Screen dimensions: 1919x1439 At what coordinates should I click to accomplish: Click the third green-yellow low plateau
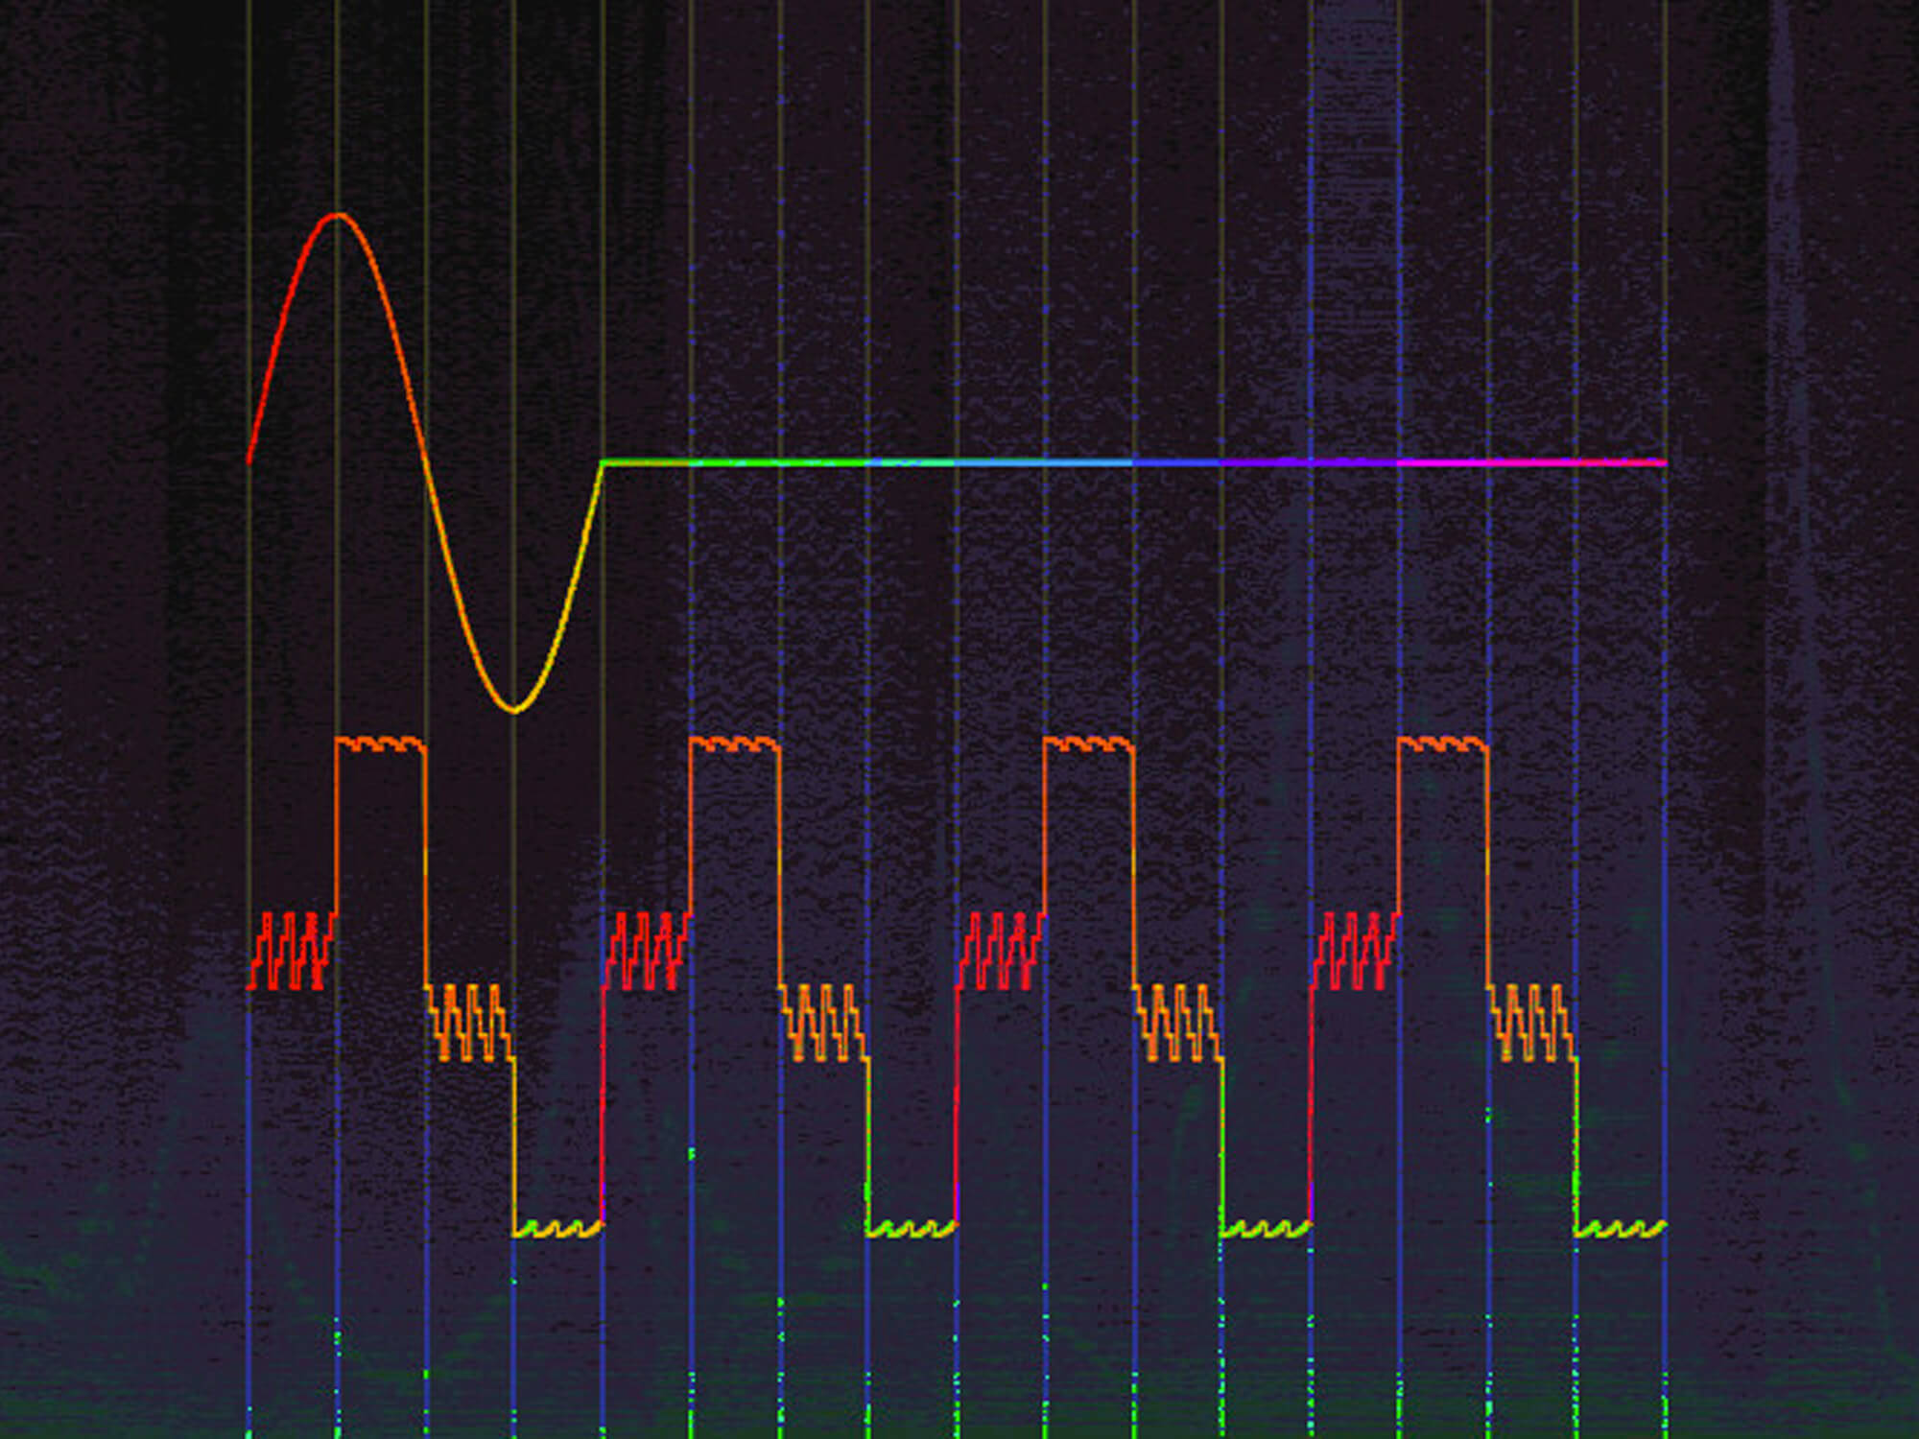(1267, 1229)
